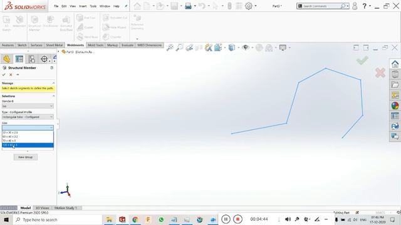The image size is (401, 225).
Task: Click the New Group button
Action: (26, 157)
